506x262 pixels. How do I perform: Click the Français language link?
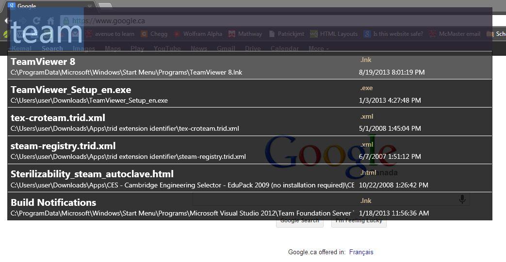(361, 252)
